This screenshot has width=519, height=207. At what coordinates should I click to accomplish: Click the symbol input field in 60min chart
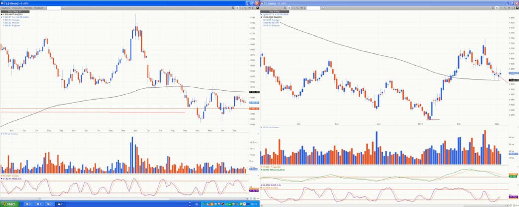tap(54, 8)
